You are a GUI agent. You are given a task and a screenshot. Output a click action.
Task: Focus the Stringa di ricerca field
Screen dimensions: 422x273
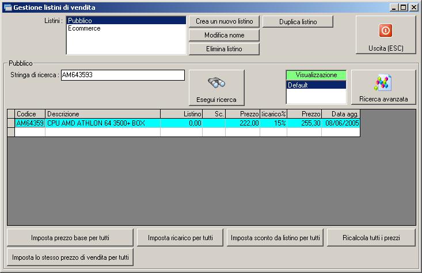coord(123,75)
